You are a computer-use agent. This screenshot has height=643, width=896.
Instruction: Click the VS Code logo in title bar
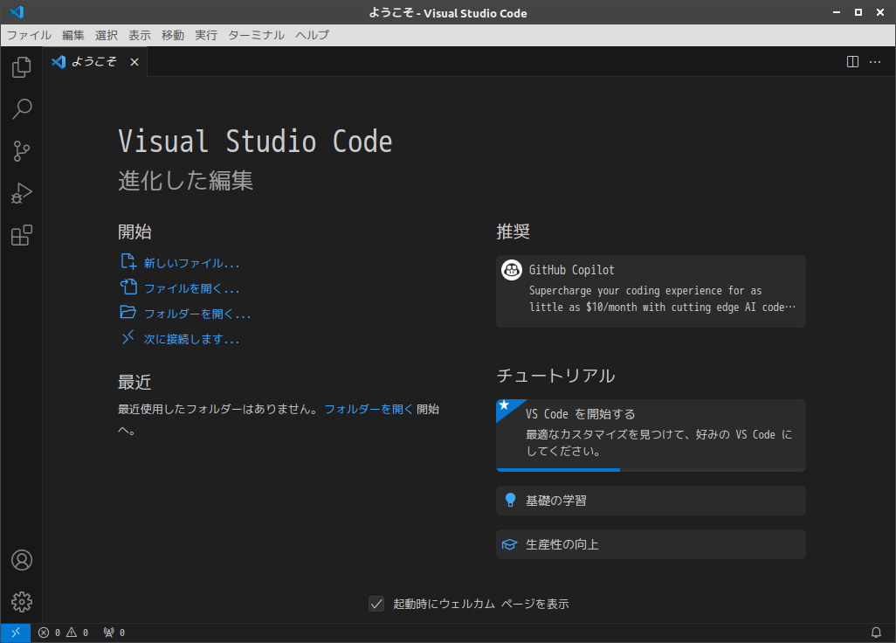click(17, 12)
